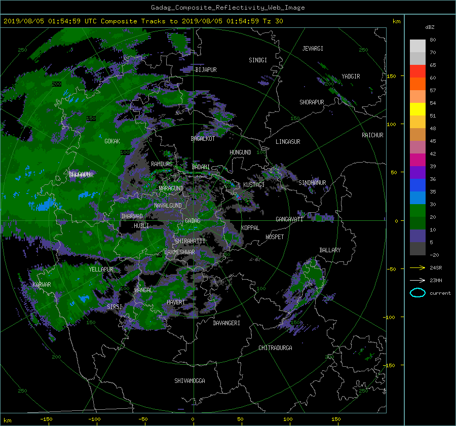Click the GADAG radar center label
456x426 pixels.
193,221
